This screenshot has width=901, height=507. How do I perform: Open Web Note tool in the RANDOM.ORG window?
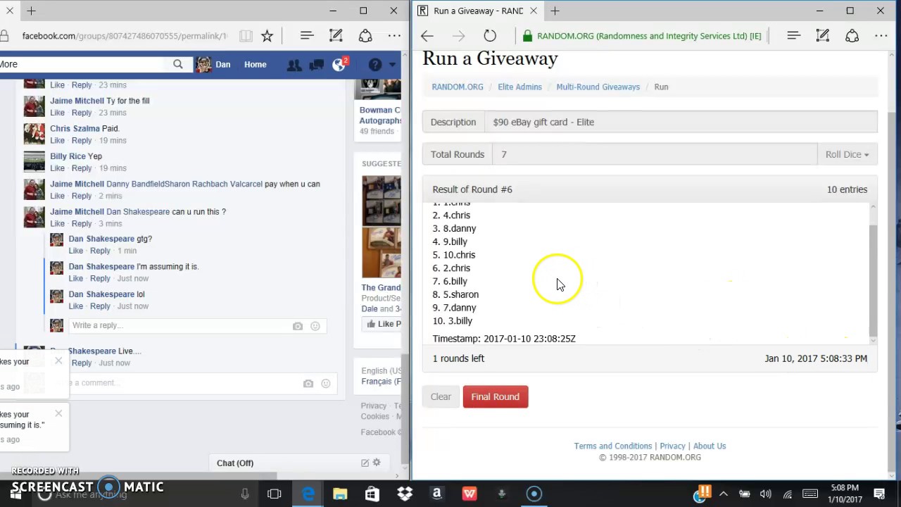(822, 36)
